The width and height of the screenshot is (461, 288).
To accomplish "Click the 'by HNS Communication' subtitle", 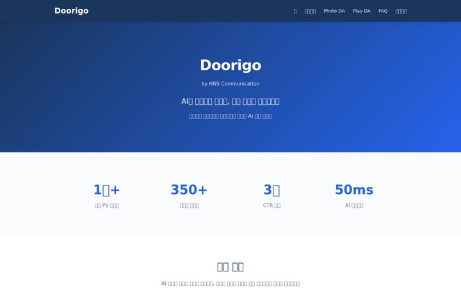I will [230, 84].
